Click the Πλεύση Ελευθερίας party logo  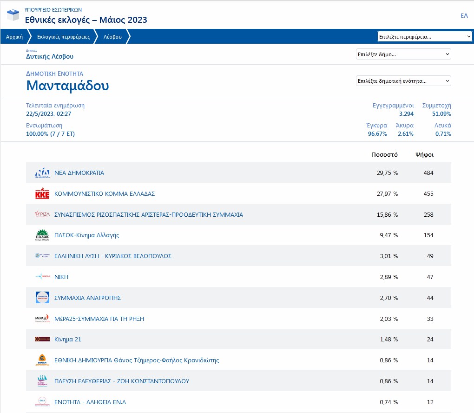pyautogui.click(x=42, y=381)
